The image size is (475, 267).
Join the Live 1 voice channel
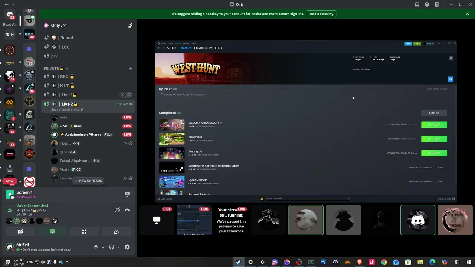88,95
